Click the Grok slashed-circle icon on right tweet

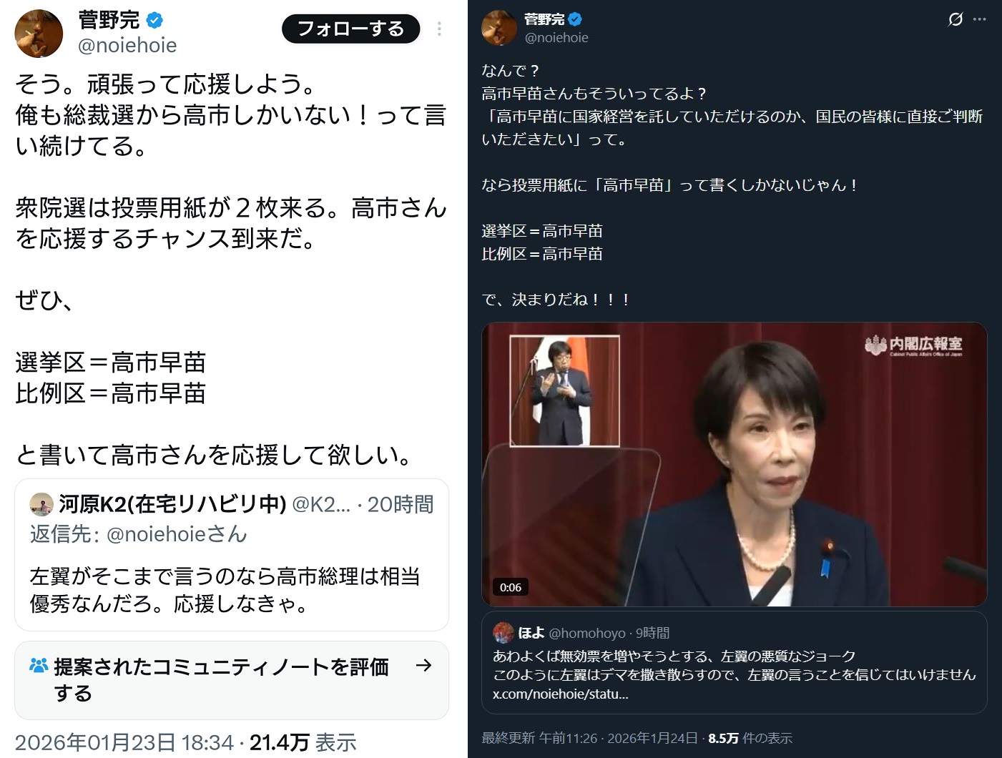[956, 19]
